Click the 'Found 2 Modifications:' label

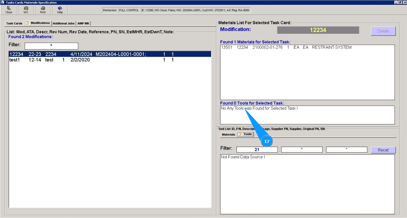[31, 37]
